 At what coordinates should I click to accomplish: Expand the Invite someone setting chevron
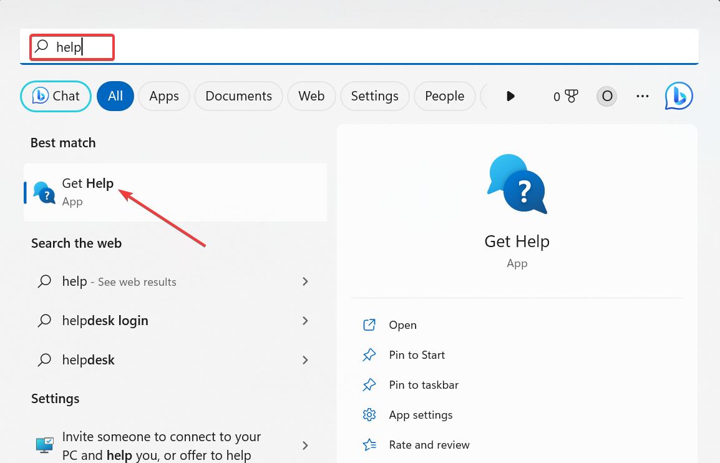pyautogui.click(x=305, y=445)
